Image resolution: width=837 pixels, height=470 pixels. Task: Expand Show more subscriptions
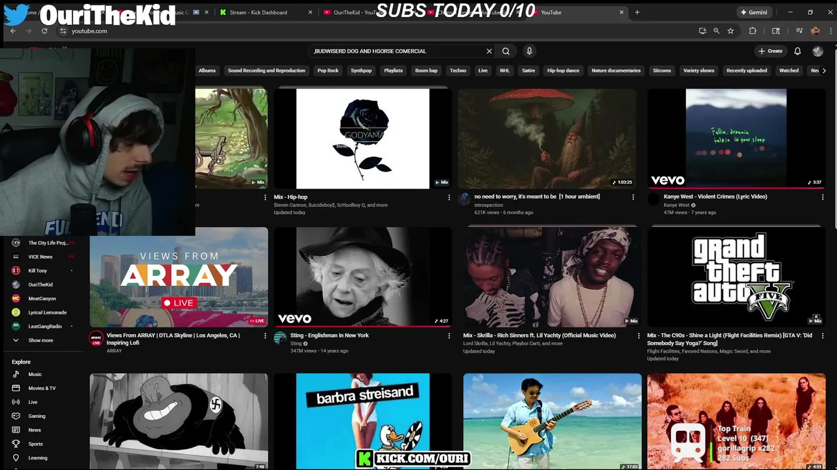tap(41, 340)
